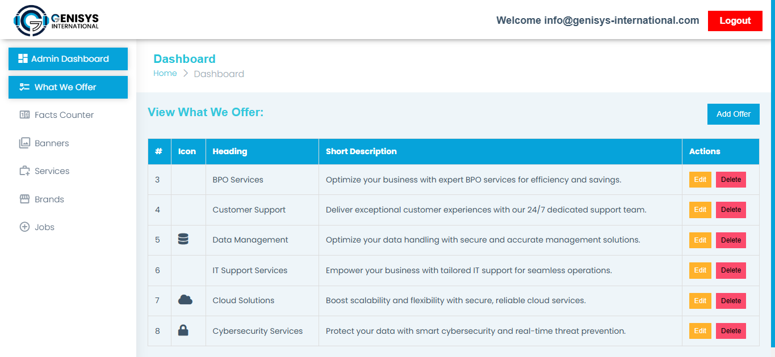Delete the Customer Support offer

(731, 210)
